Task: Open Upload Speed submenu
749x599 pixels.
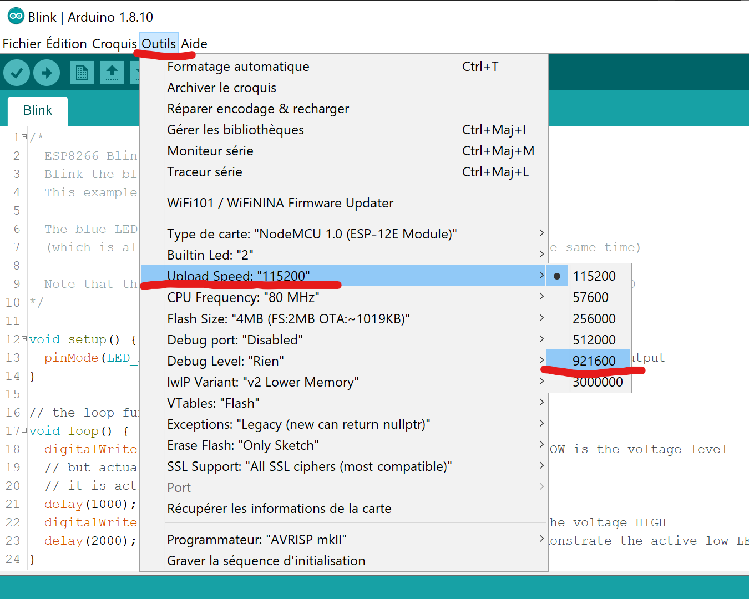Action: 344,276
